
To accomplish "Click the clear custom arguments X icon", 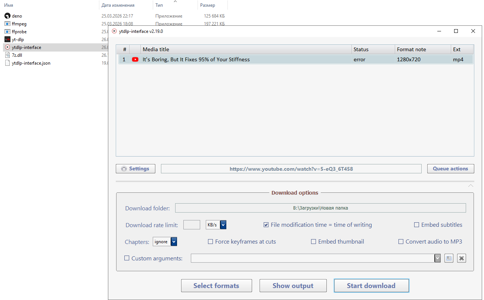I will (462, 258).
